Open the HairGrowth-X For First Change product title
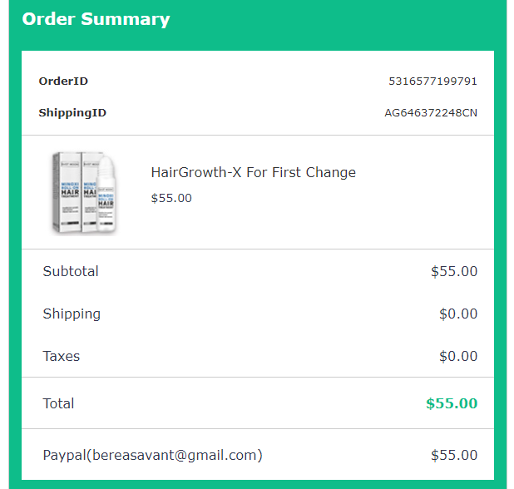Viewport: 514px width, 489px height. click(253, 173)
